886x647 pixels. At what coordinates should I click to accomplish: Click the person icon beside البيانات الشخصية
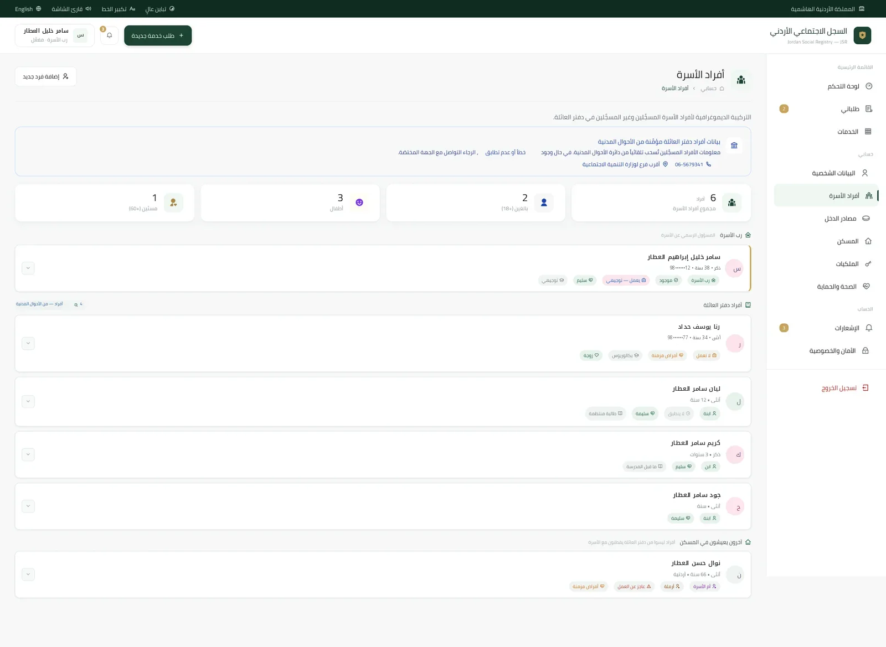[865, 173]
